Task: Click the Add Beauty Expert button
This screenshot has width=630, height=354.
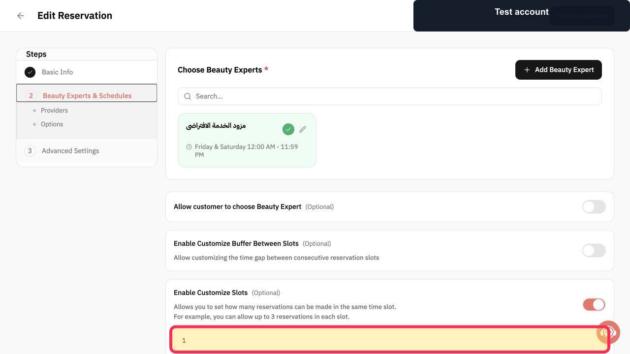Action: [559, 70]
